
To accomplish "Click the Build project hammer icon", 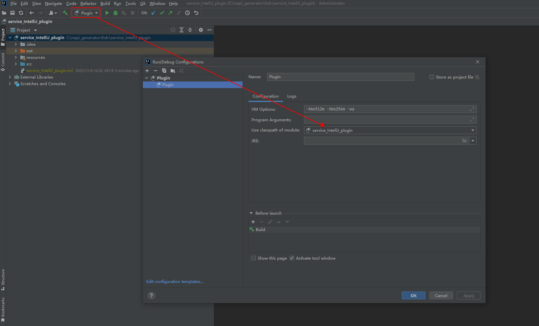I will [65, 13].
